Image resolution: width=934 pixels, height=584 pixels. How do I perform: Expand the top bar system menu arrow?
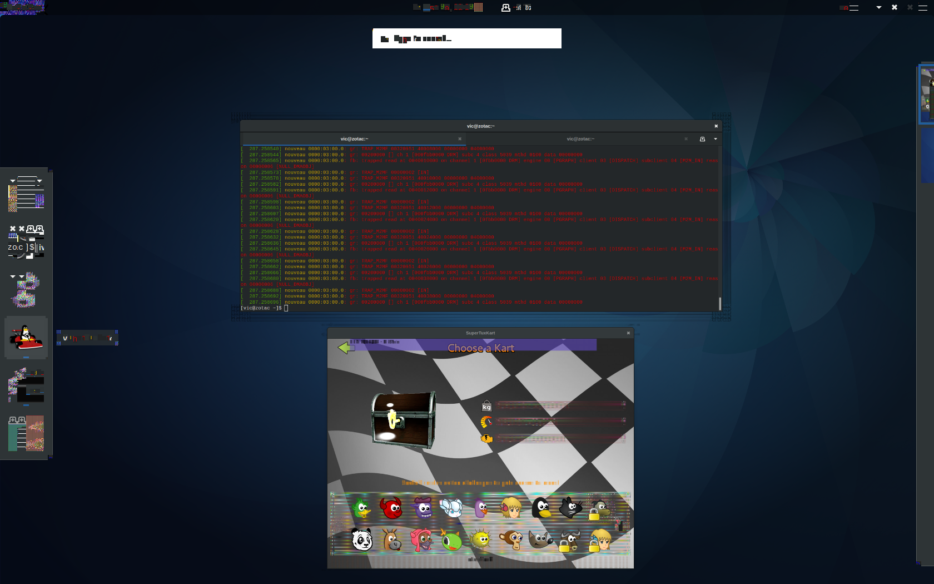coord(879,7)
